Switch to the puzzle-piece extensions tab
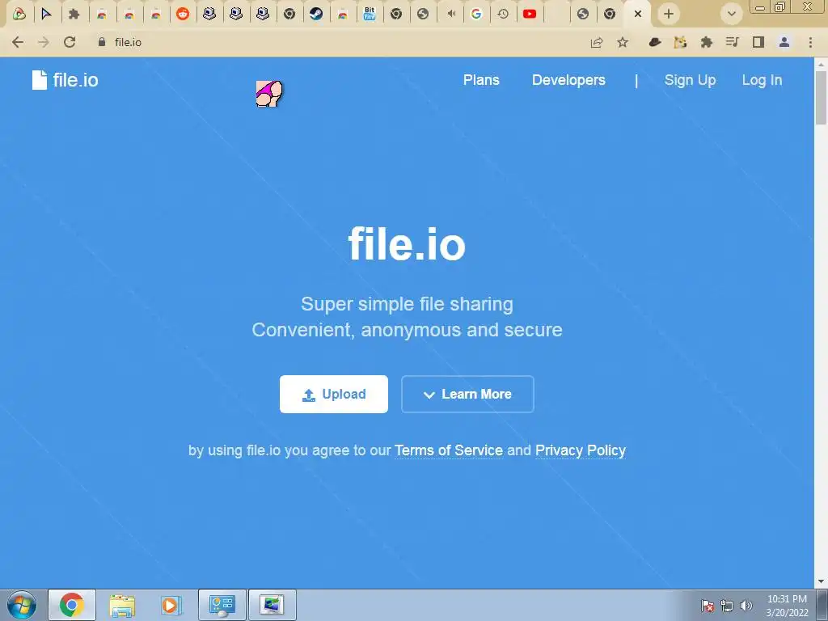Viewport: 828px width, 621px height. point(74,15)
